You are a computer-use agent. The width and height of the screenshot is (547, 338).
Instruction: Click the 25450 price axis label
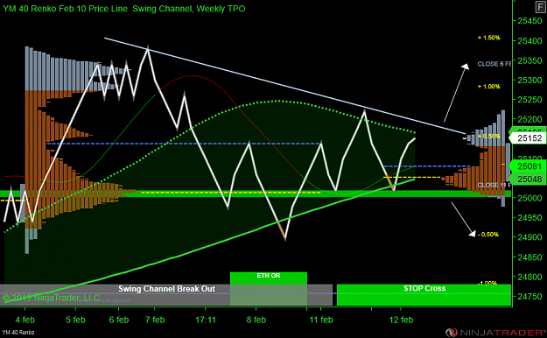529,21
